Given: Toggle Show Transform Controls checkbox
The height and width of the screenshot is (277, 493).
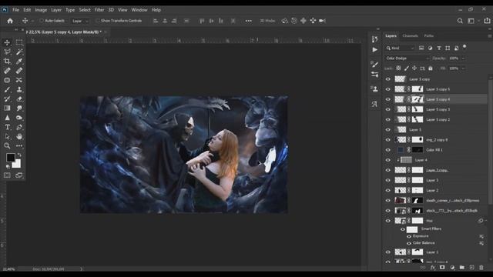Looking at the screenshot, I should (98, 21).
